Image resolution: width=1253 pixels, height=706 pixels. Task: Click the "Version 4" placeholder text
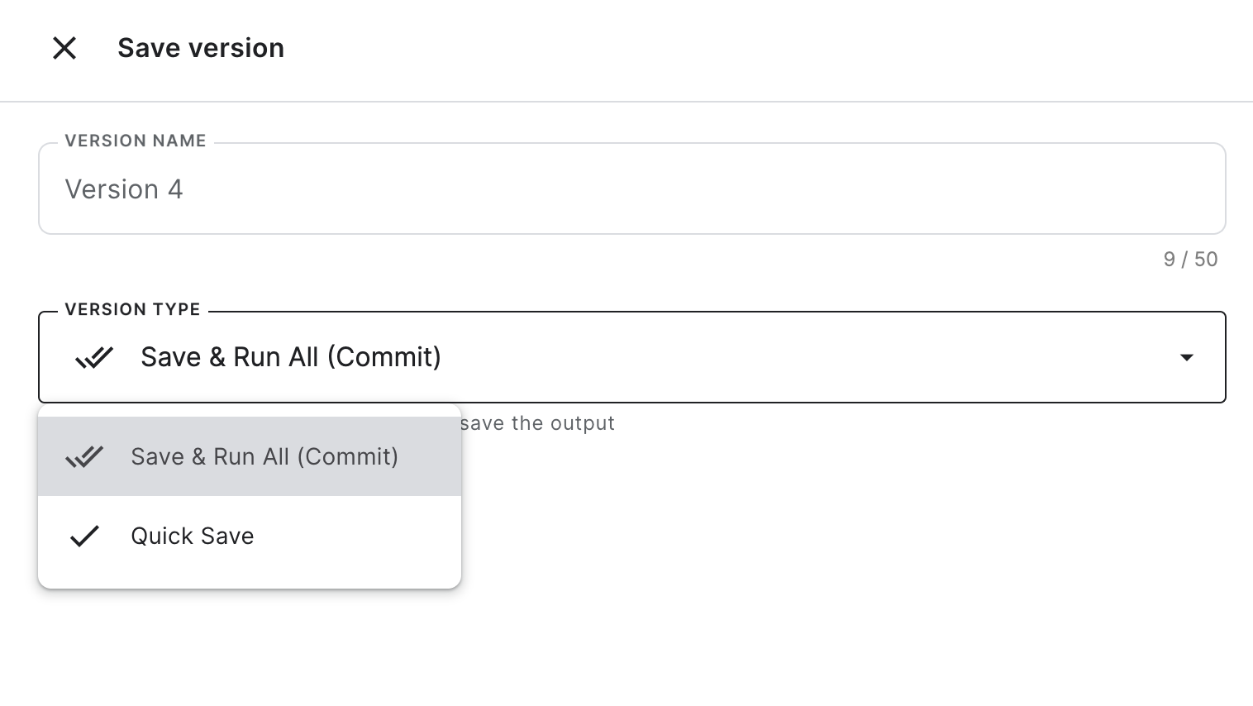124,189
